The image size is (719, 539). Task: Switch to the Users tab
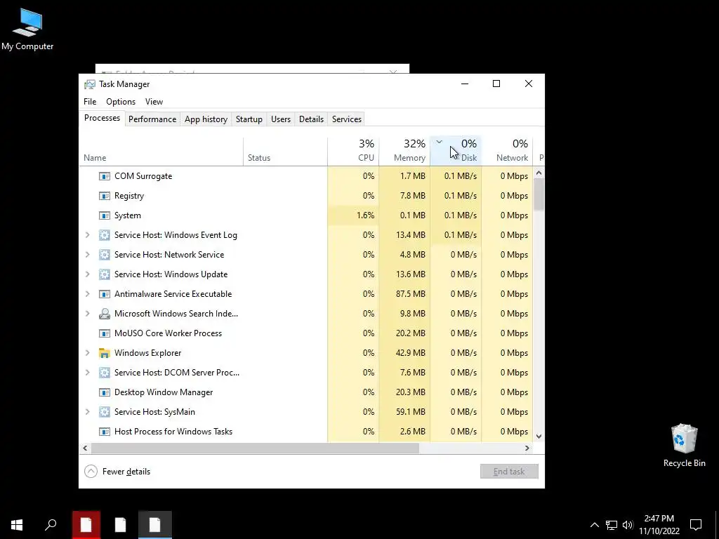coord(281,119)
